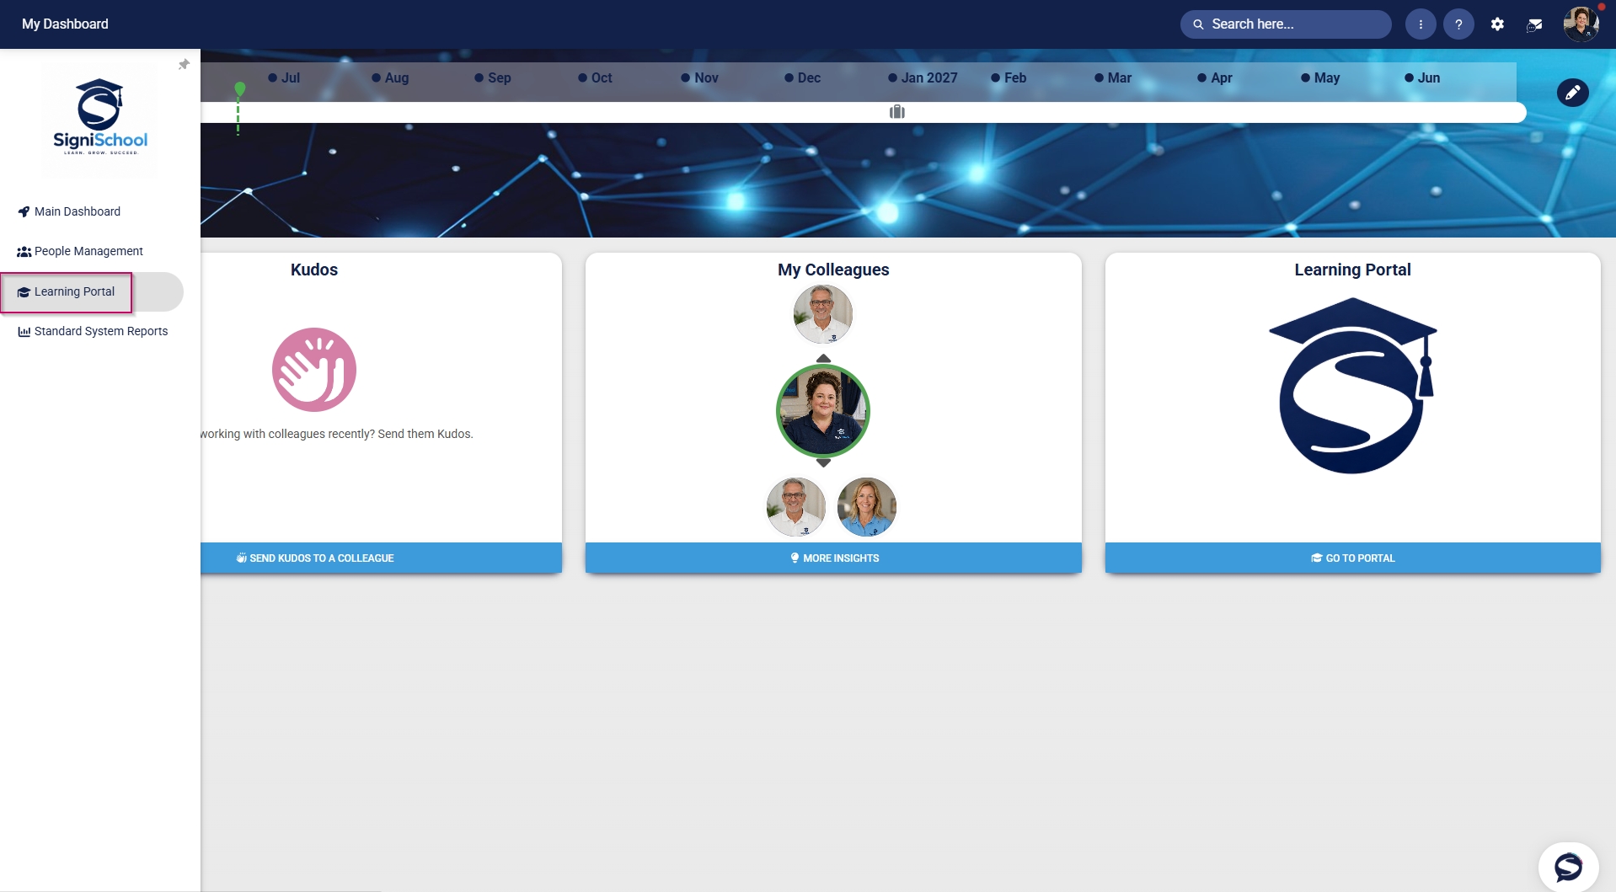Open the bottom-left male colleague avatar
Image resolution: width=1616 pixels, height=892 pixels.
coord(795,507)
